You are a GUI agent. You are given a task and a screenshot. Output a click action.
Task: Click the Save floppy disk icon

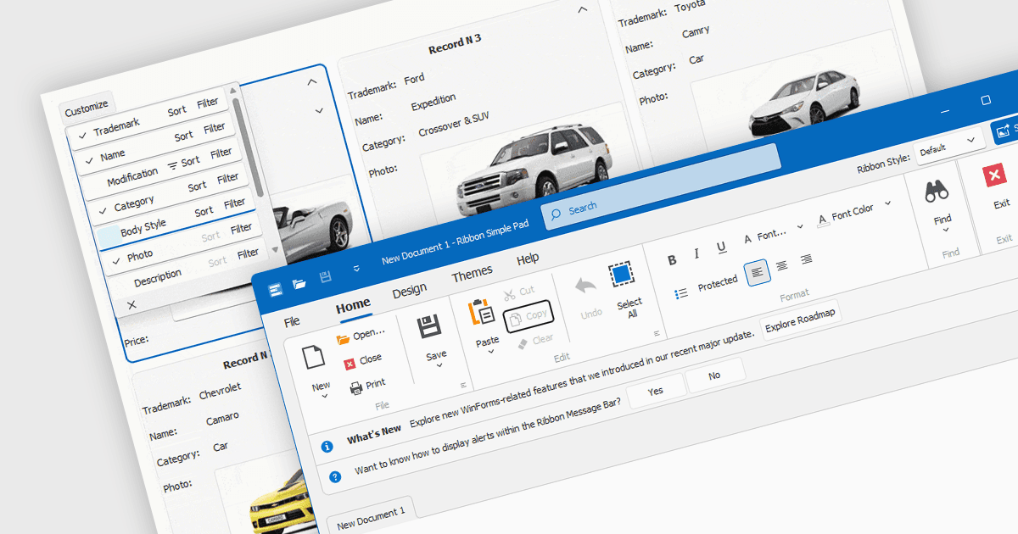[x=429, y=326]
